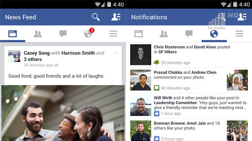Open Chris Masterson SF Hikers notification
This screenshot has width=252, height=141.
189,55
